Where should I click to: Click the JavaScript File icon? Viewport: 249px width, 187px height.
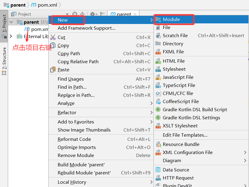coord(158,77)
